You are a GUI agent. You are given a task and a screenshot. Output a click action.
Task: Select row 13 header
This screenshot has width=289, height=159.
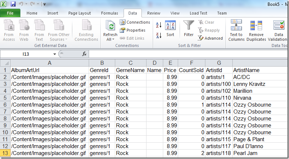tap(5, 153)
